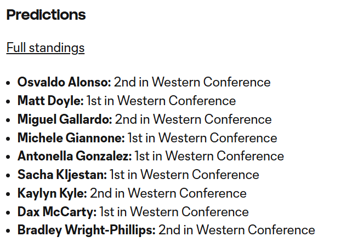Click the name Sacha Kljestan
Image resolution: width=341 pixels, height=248 pixels.
(x=62, y=175)
